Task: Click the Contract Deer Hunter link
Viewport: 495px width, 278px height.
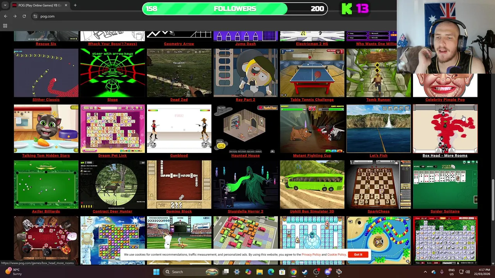Action: tap(113, 212)
